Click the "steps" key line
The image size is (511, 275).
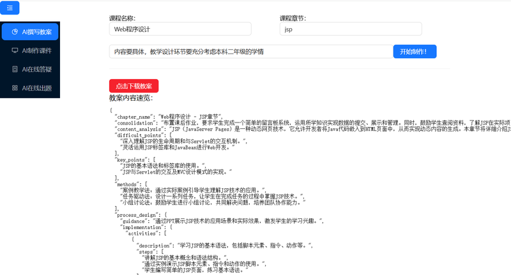point(150,251)
